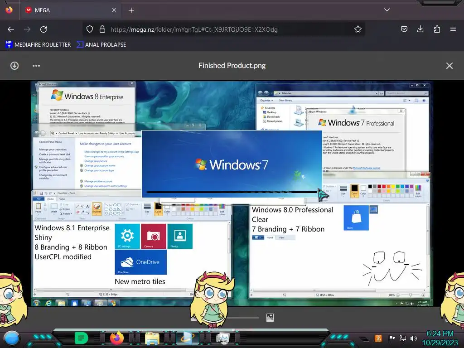The width and height of the screenshot is (464, 348).
Task: Reload the current MEGA page
Action: pos(43,29)
